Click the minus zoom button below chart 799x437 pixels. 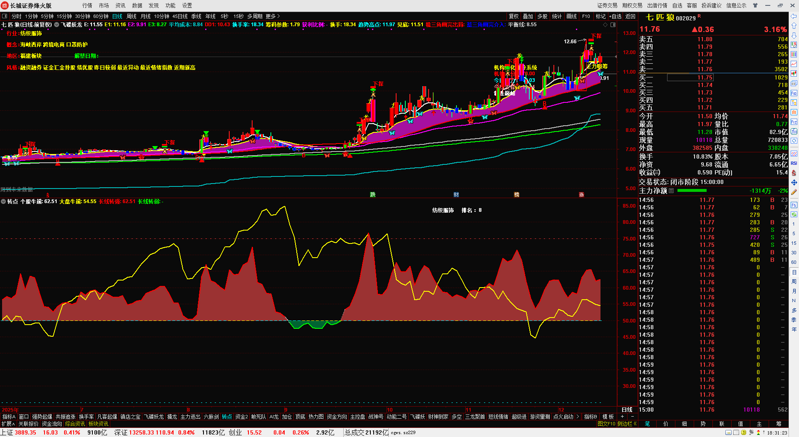tap(633, 417)
